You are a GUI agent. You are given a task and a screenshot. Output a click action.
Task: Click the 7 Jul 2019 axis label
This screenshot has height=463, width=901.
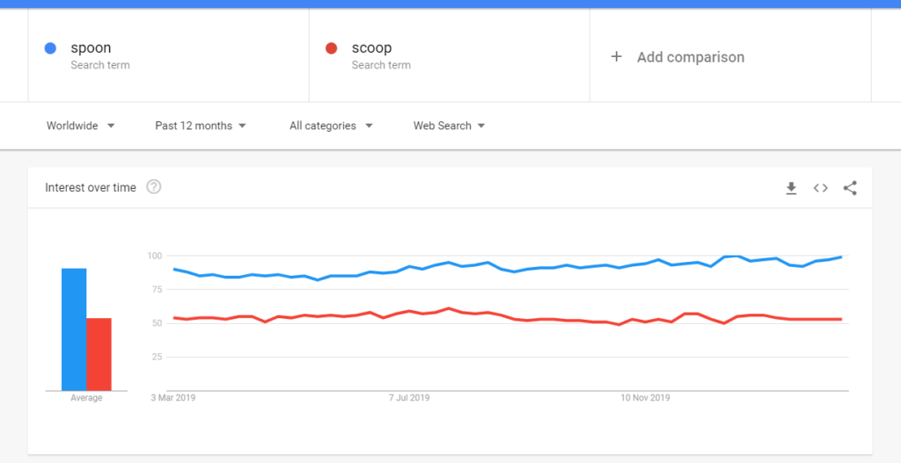(x=409, y=398)
